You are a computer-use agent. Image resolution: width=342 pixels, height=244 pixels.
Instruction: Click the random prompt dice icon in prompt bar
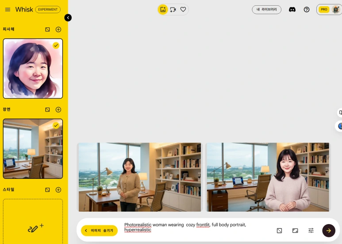pos(279,231)
